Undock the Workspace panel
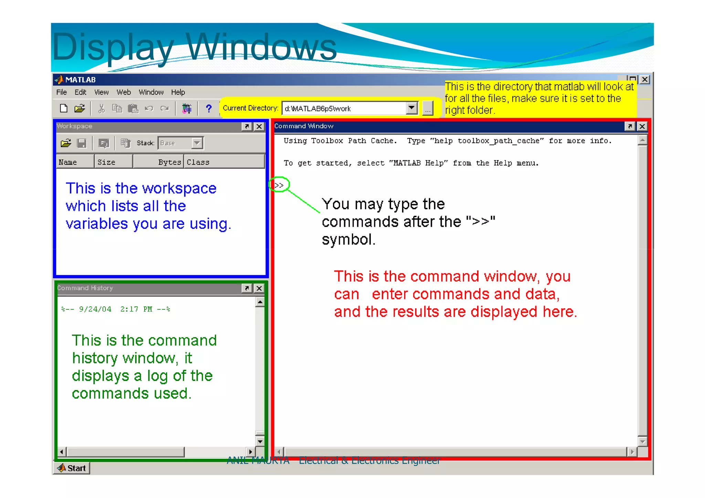The height and width of the screenshot is (498, 705). (x=246, y=126)
